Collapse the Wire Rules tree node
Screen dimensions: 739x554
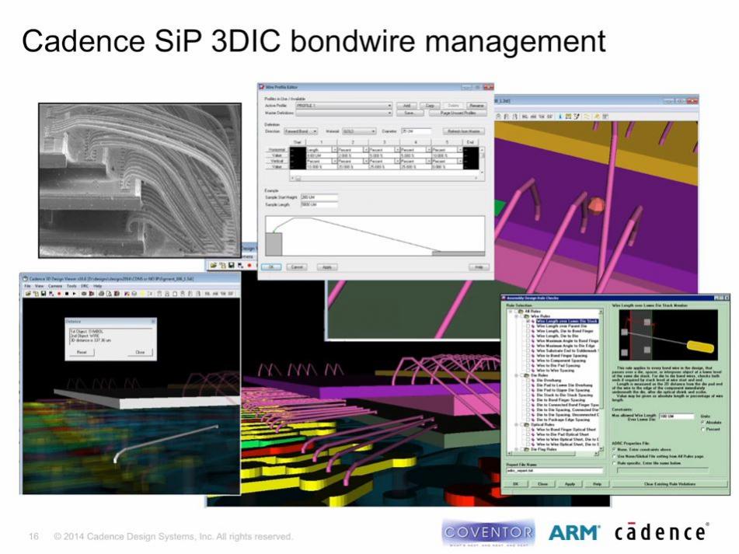click(518, 316)
